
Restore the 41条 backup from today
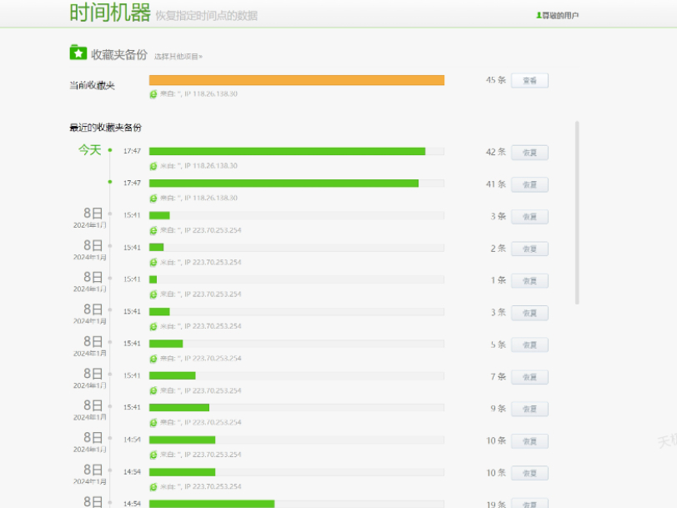pyautogui.click(x=529, y=184)
